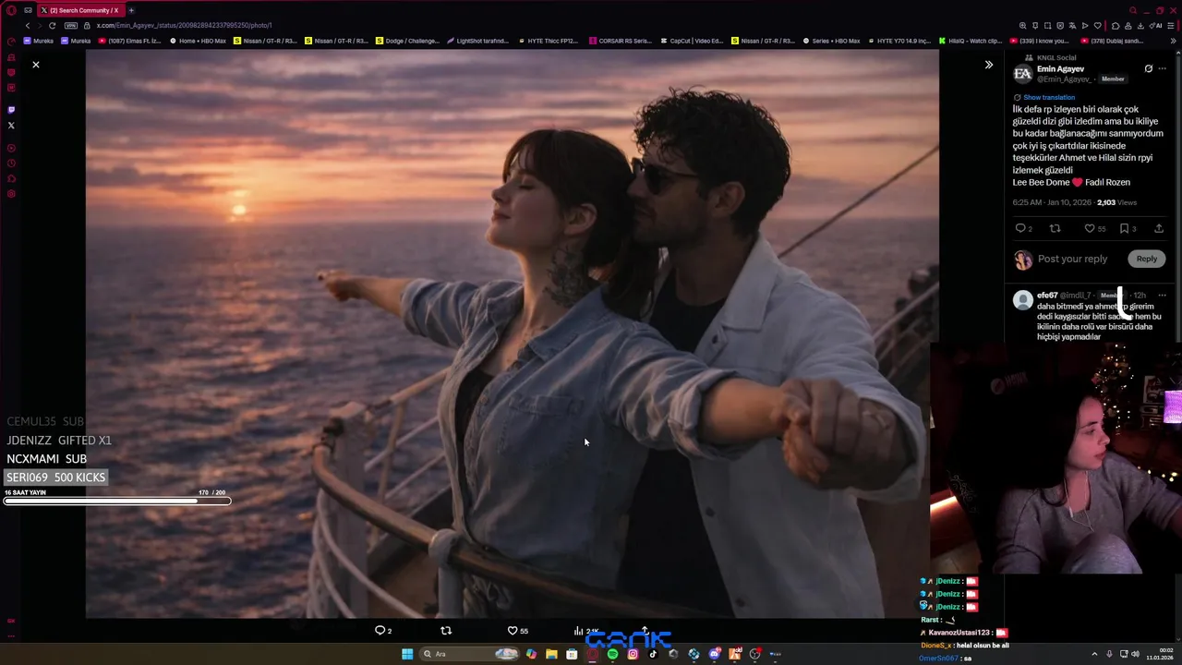
Task: Open Emin Agayev's EA avatar
Action: coord(1022,75)
